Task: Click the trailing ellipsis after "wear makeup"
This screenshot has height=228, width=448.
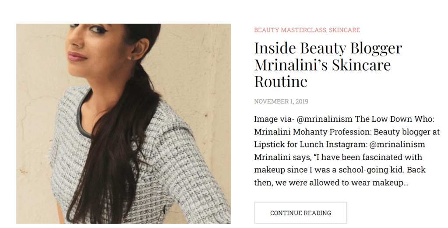Action: pyautogui.click(x=406, y=183)
